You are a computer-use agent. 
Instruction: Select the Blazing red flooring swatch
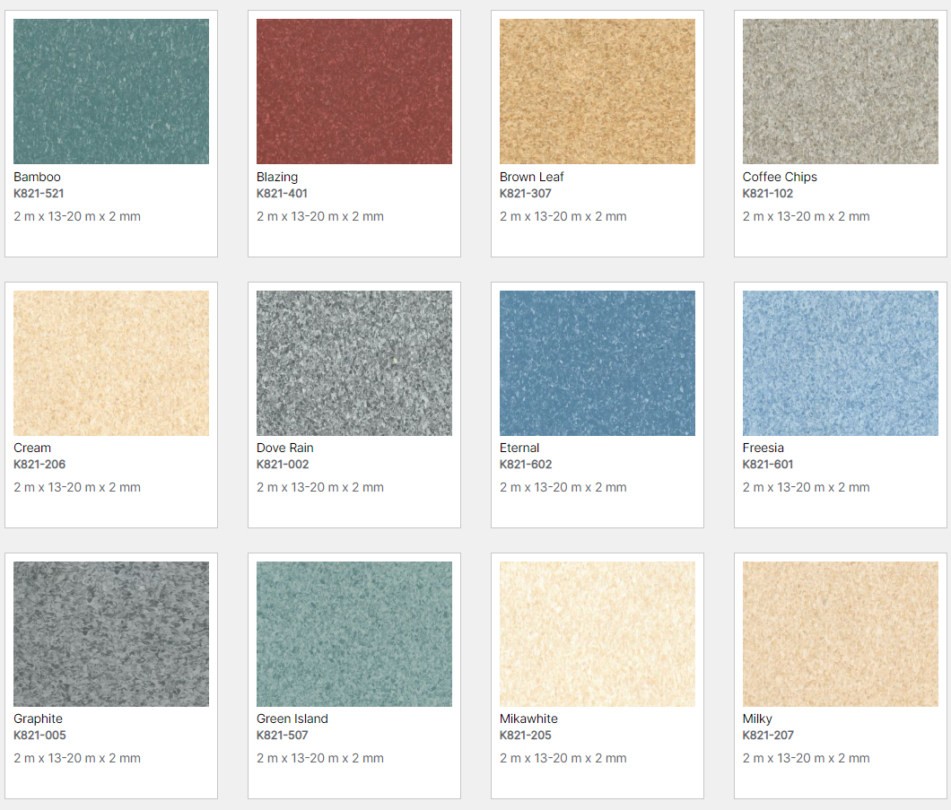coord(354,91)
